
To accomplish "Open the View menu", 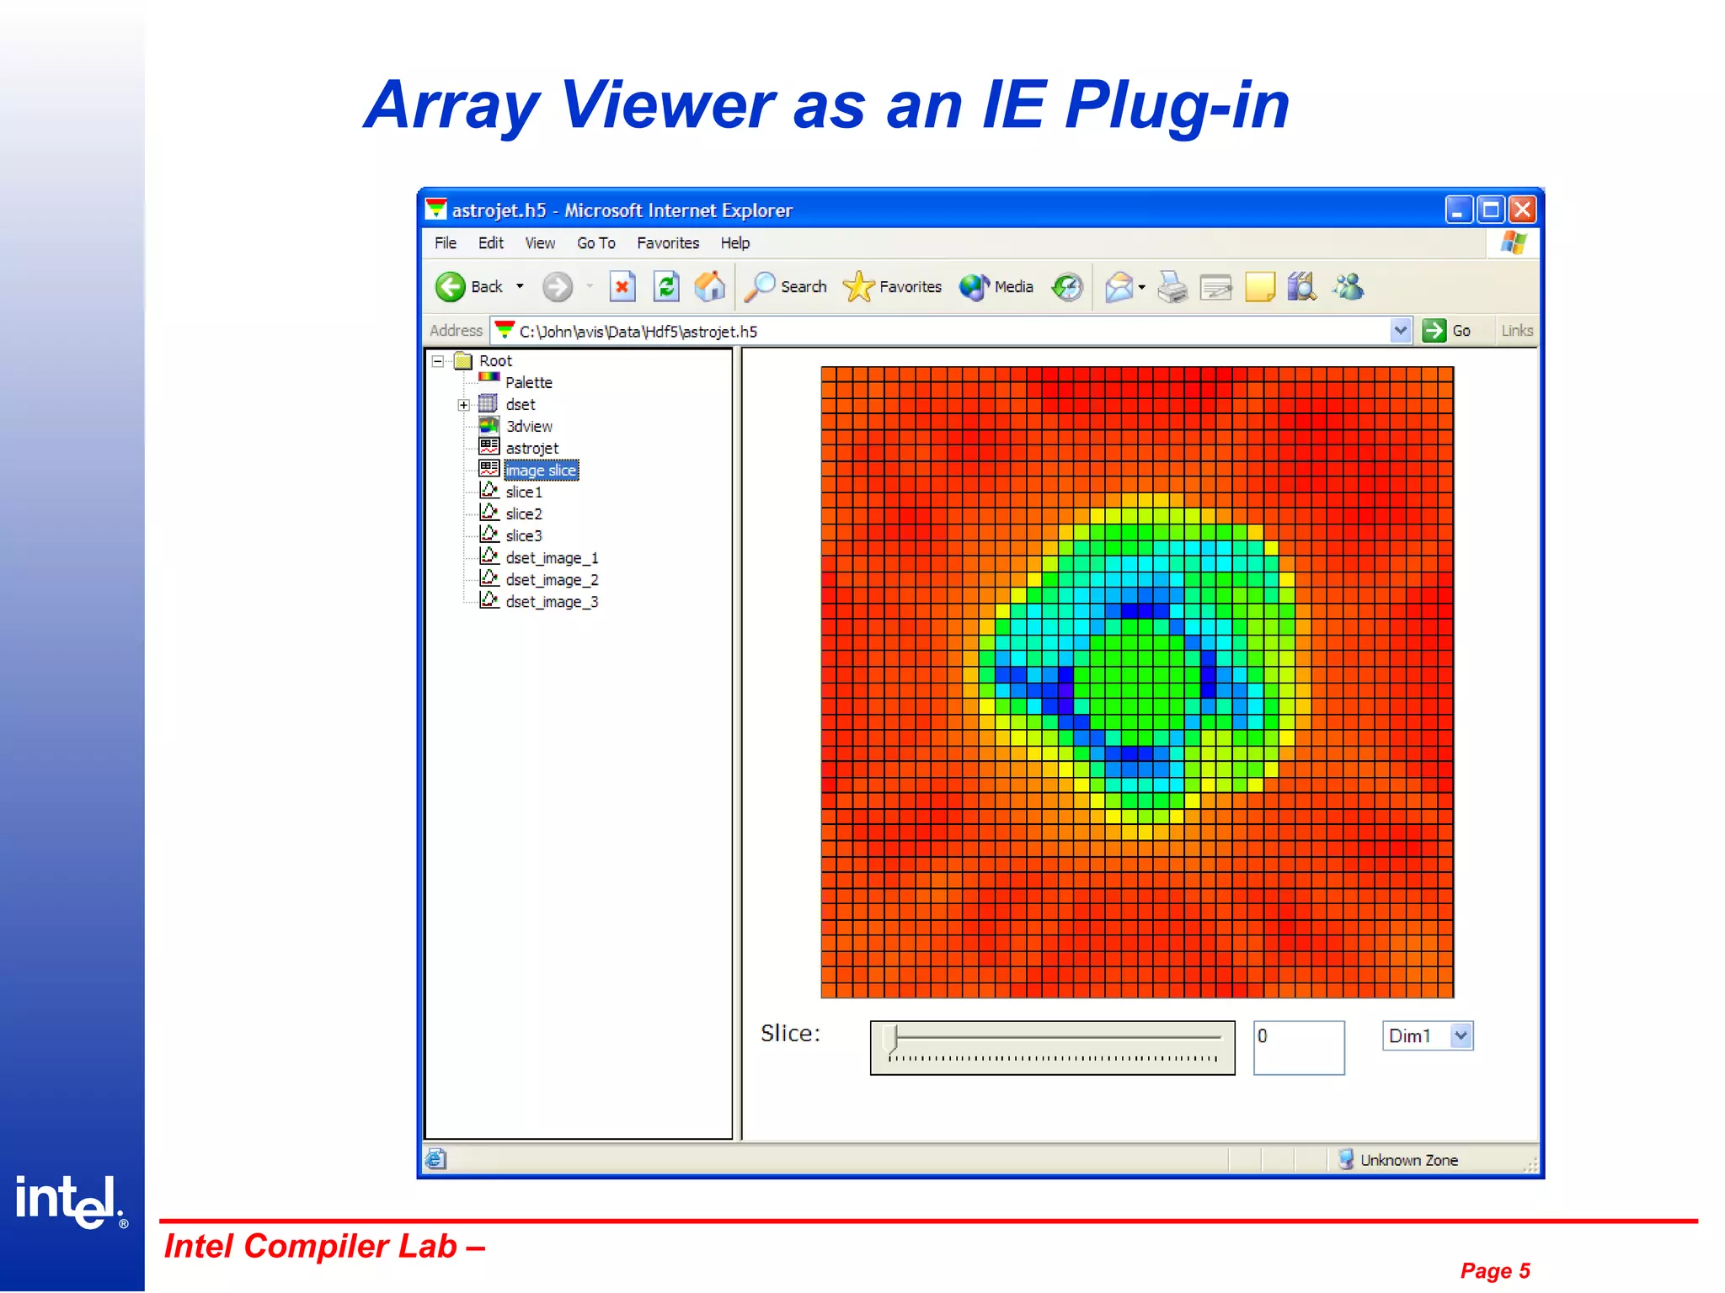I will tap(540, 243).
